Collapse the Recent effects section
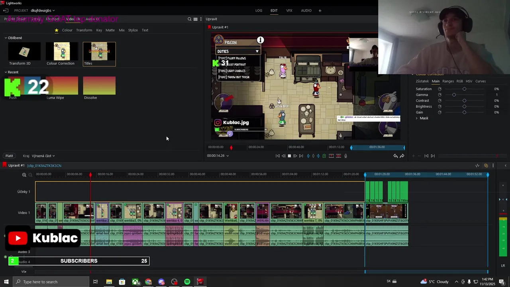The image size is (510, 287). tap(6, 72)
